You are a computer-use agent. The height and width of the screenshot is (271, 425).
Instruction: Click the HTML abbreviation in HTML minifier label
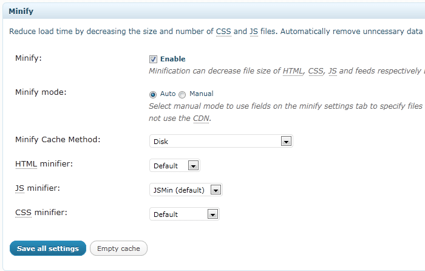(x=26, y=164)
